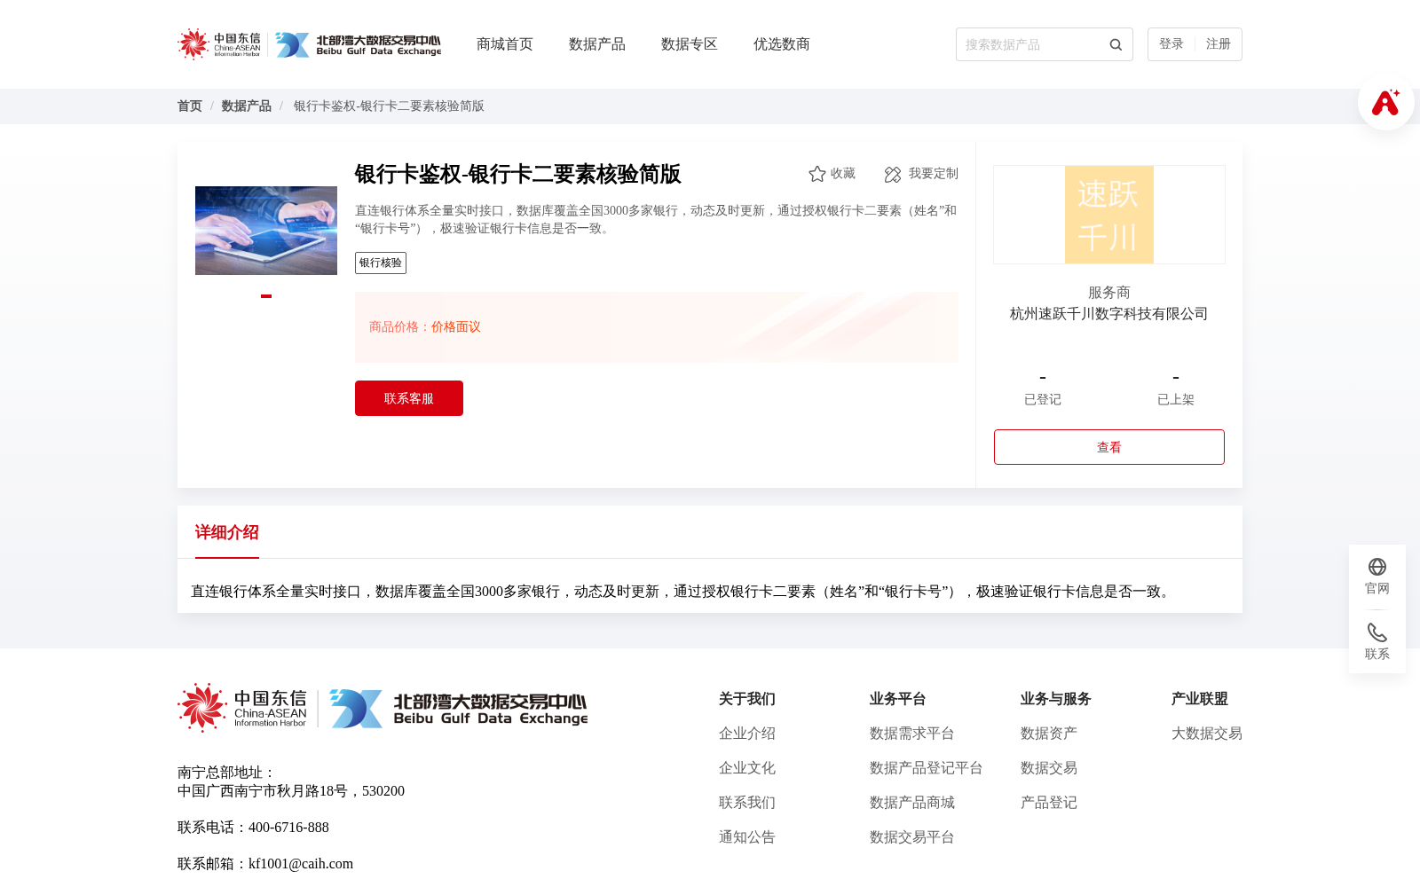This screenshot has height=887, width=1420.
Task: Open the 数据资产 footer link
Action: tap(1049, 734)
